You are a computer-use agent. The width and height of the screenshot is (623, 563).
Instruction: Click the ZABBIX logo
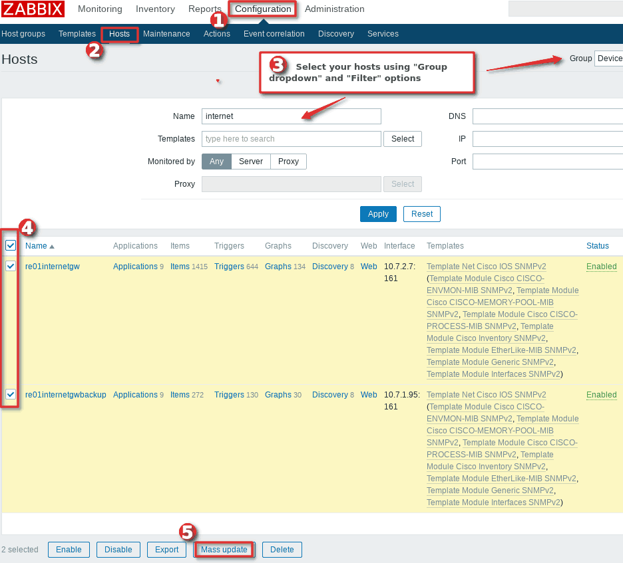coord(33,9)
